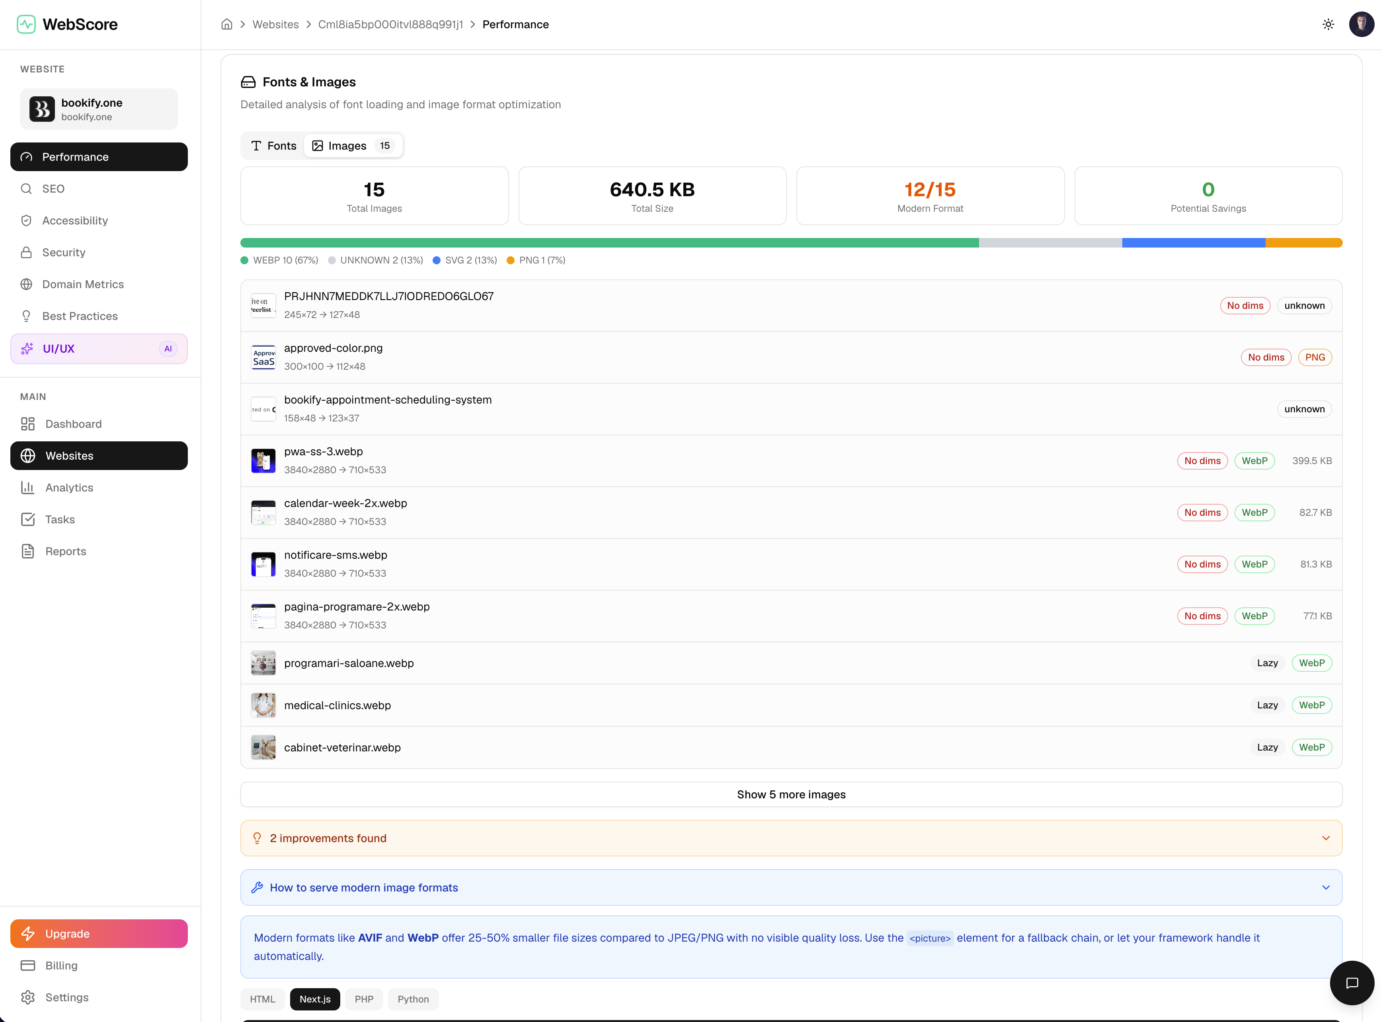1381x1022 pixels.
Task: Click the WEBP segment of format bar
Action: click(607, 242)
